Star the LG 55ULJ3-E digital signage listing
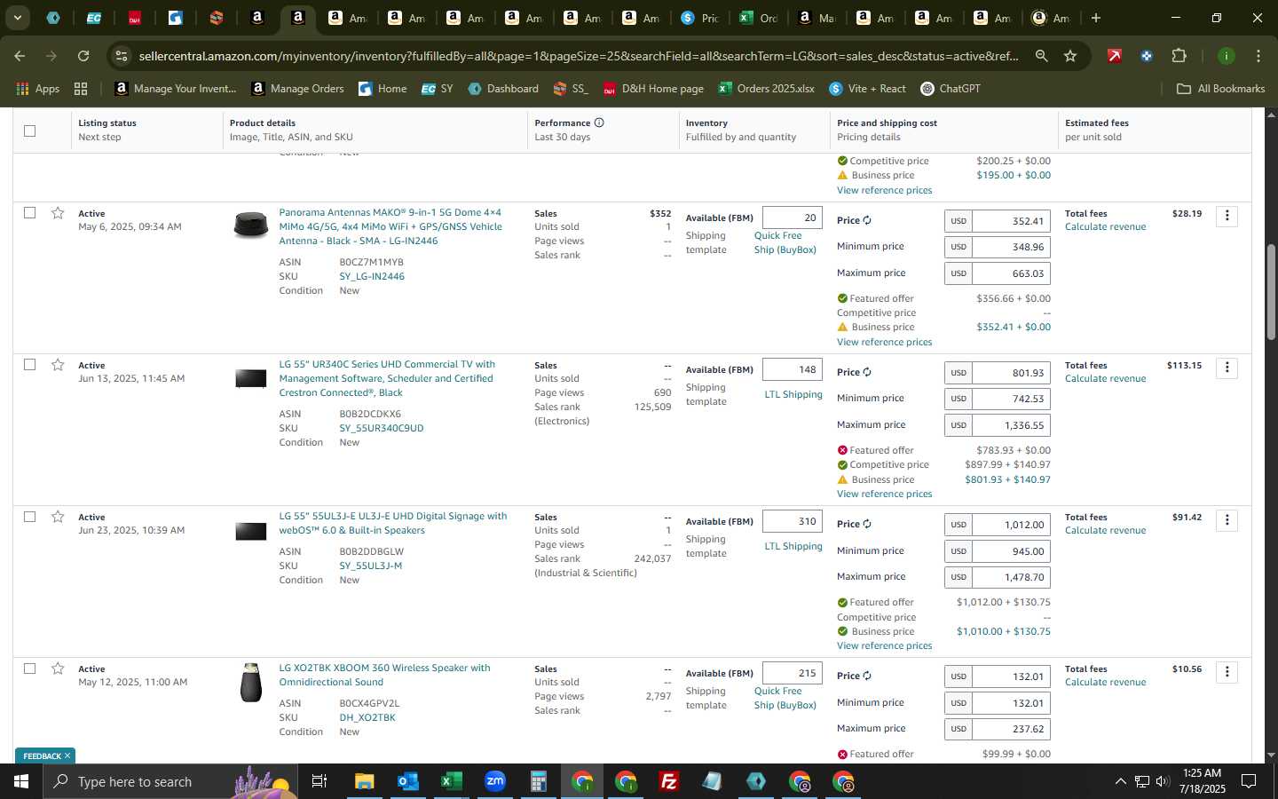The height and width of the screenshot is (799, 1278). (58, 517)
